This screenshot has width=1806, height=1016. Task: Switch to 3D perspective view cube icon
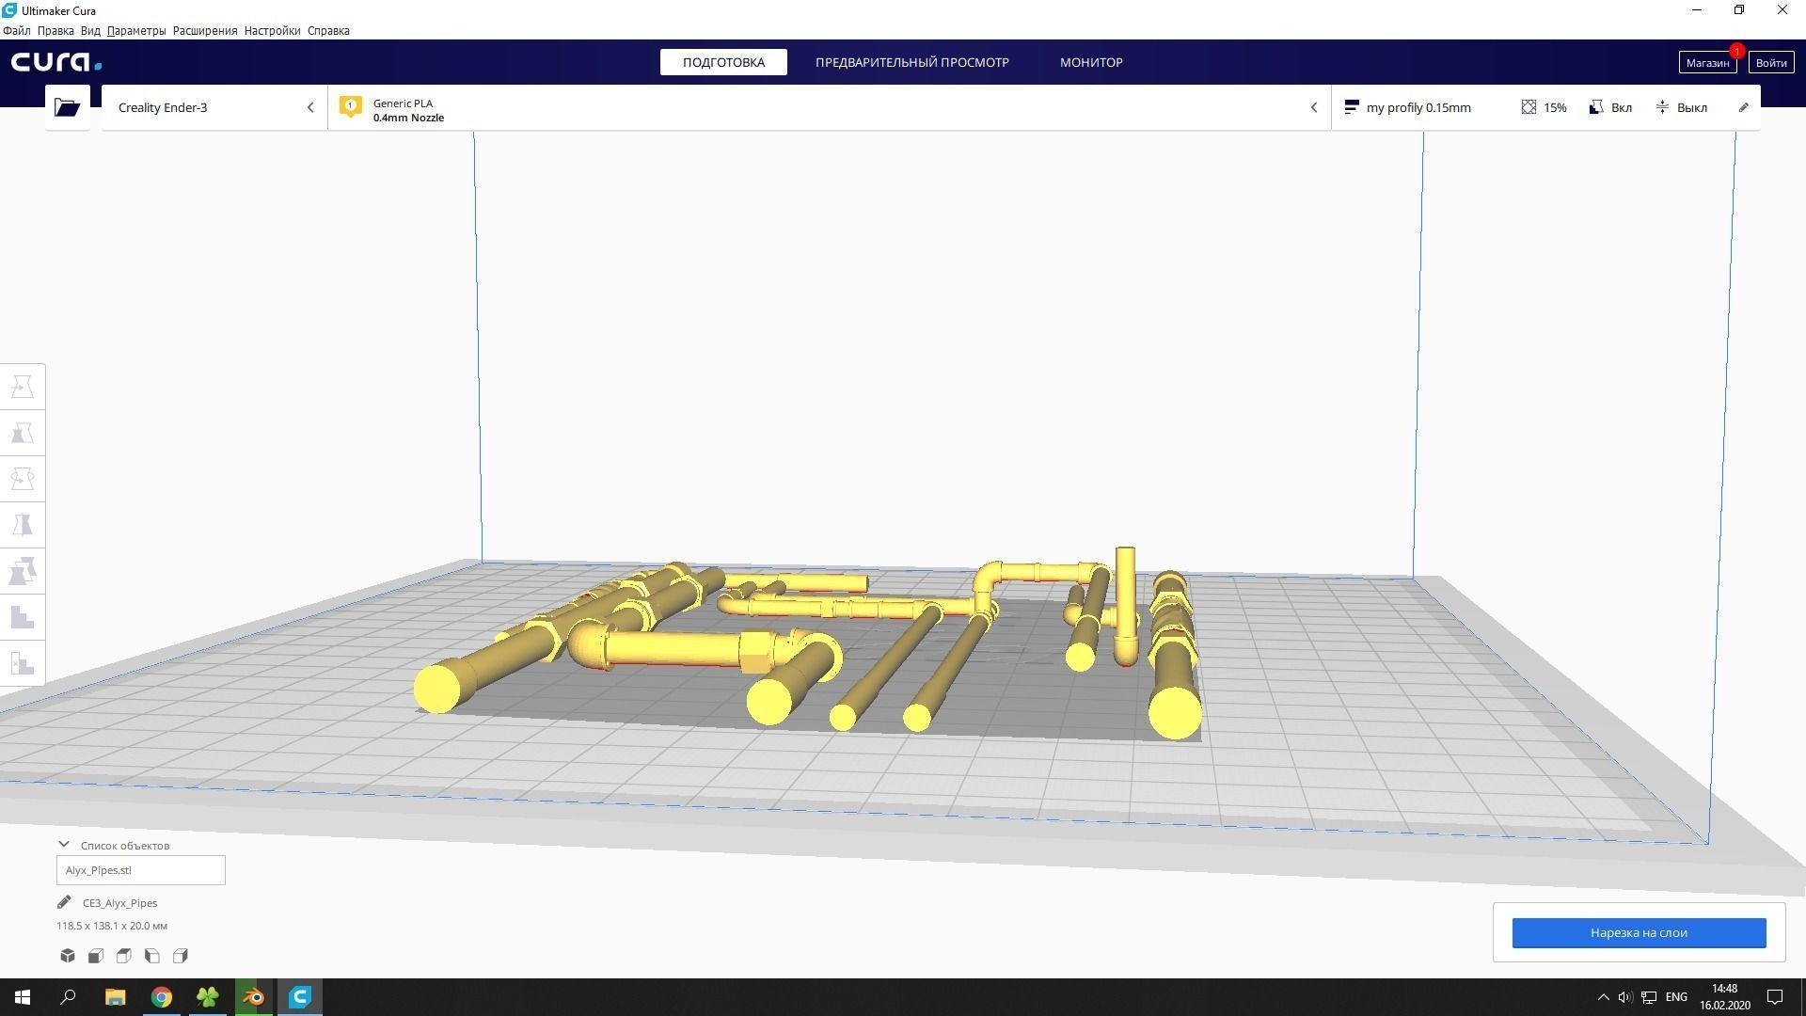[68, 956]
